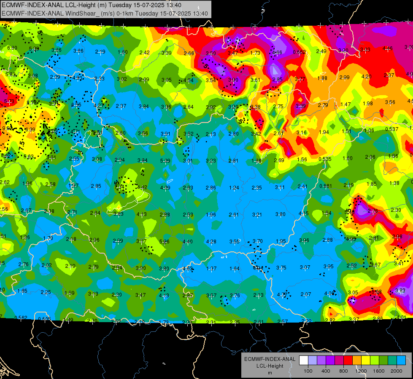
Task: Click the wind shear value 4.20
Action: point(366,77)
